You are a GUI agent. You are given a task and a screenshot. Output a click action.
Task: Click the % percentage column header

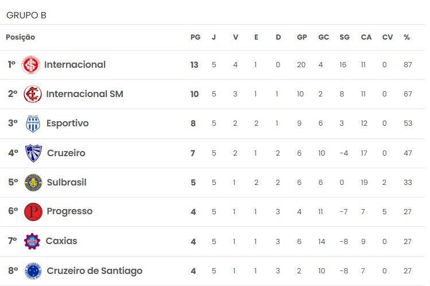[x=406, y=37]
